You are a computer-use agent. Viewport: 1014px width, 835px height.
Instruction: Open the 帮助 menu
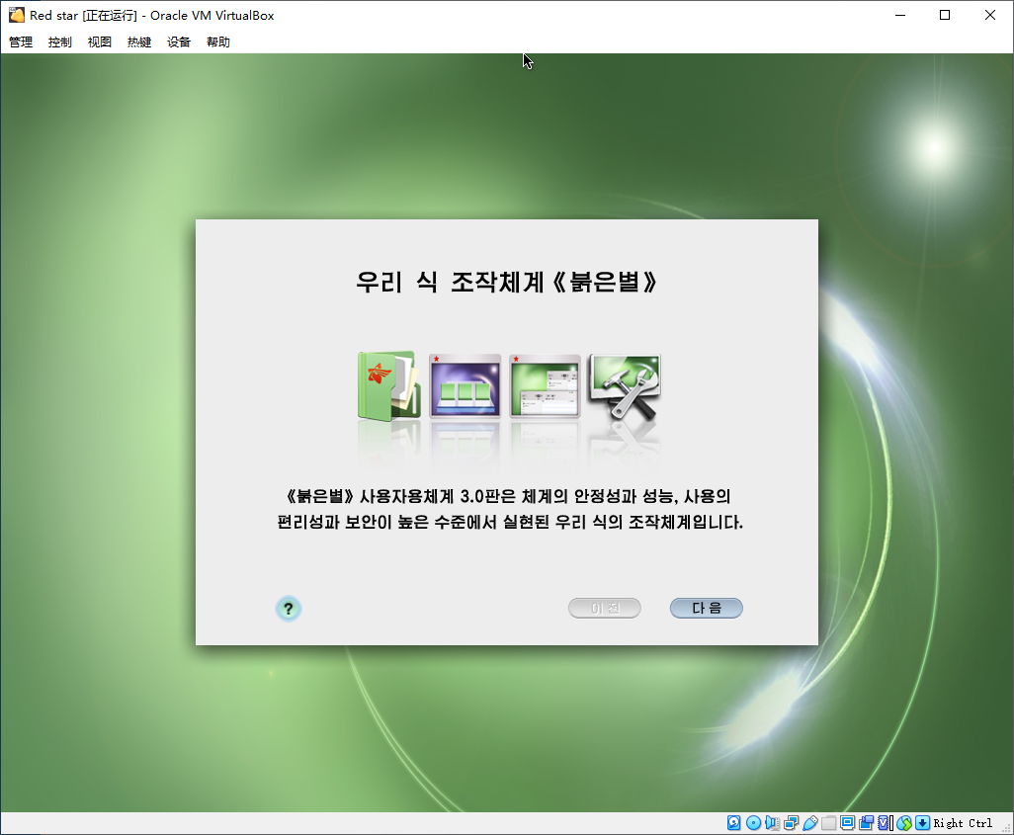[x=218, y=42]
